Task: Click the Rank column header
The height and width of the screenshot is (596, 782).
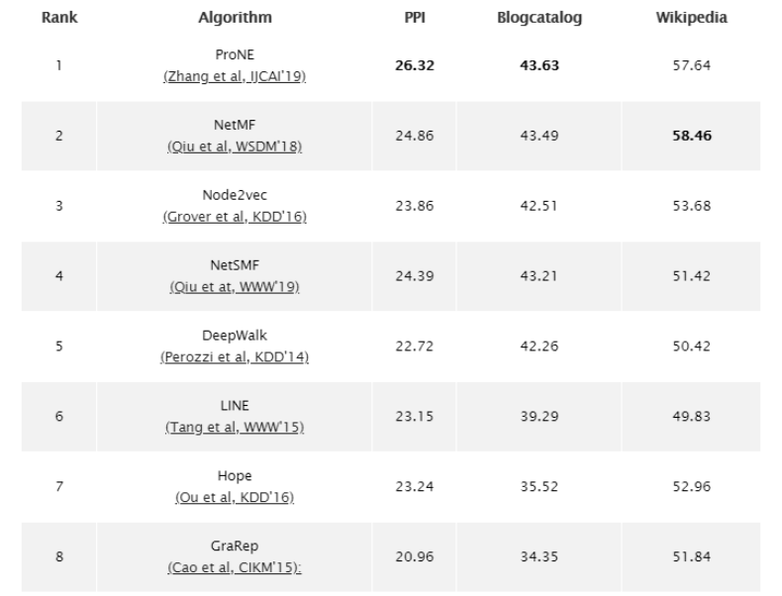Action: (x=59, y=18)
